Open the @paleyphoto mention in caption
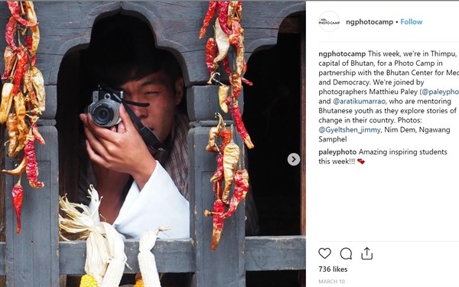 coord(441,92)
